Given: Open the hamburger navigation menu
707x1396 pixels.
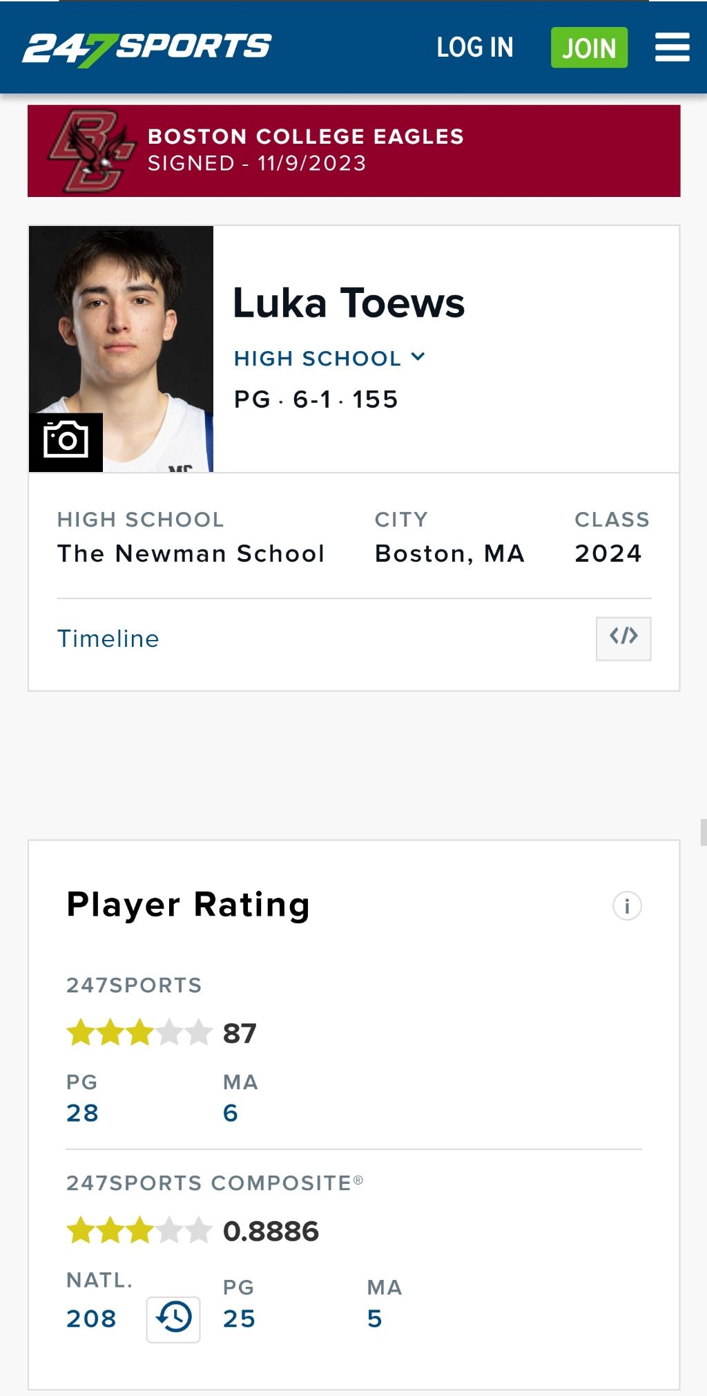Looking at the screenshot, I should [x=672, y=48].
